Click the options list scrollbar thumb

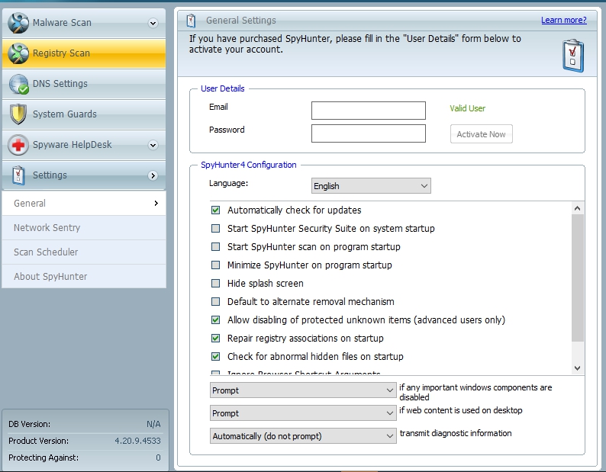point(578,278)
